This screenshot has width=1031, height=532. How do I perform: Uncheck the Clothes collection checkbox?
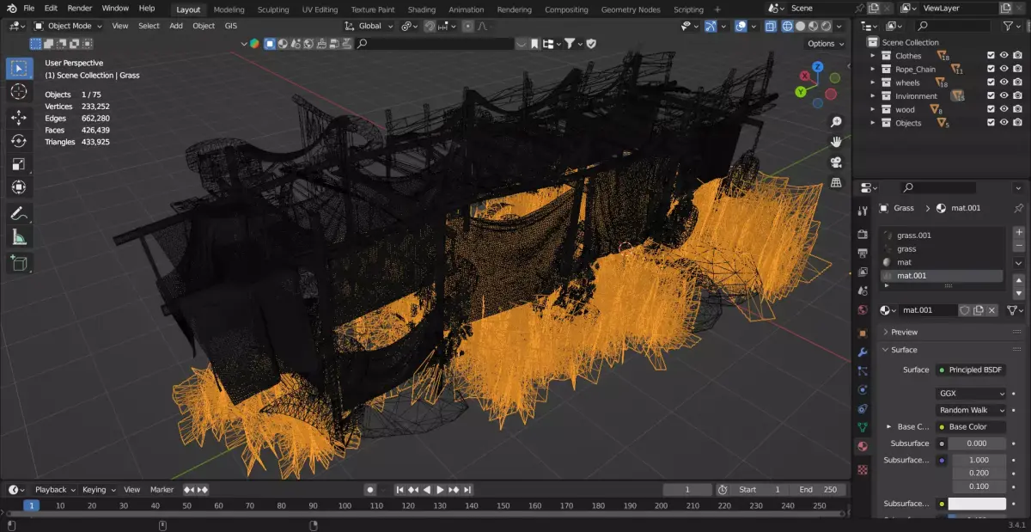coord(991,56)
